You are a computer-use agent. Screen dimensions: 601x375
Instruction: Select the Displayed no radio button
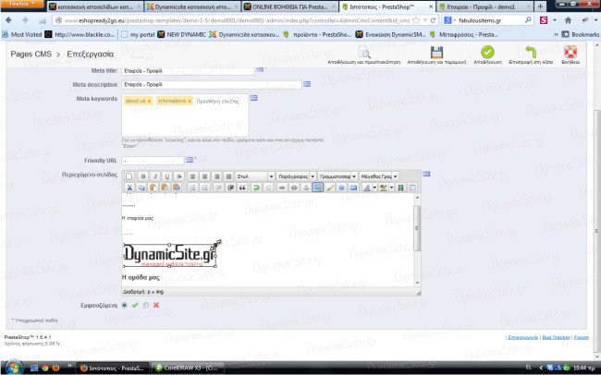pos(146,306)
